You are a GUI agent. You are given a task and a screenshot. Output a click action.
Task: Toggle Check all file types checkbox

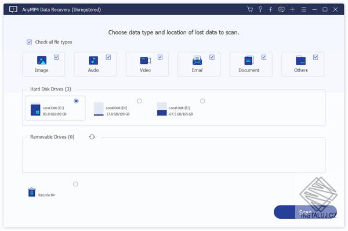[30, 42]
